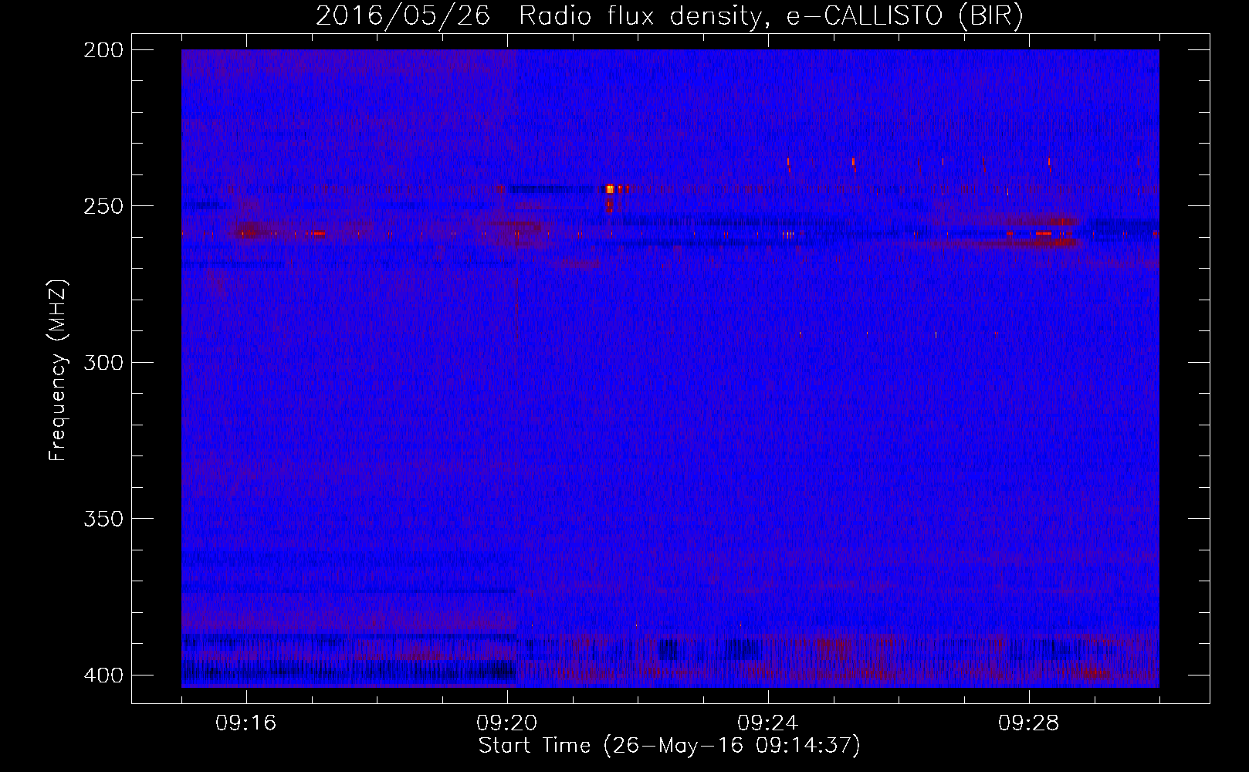The image size is (1249, 772).
Task: Click the 300 frequency tick label
Action: tap(103, 363)
